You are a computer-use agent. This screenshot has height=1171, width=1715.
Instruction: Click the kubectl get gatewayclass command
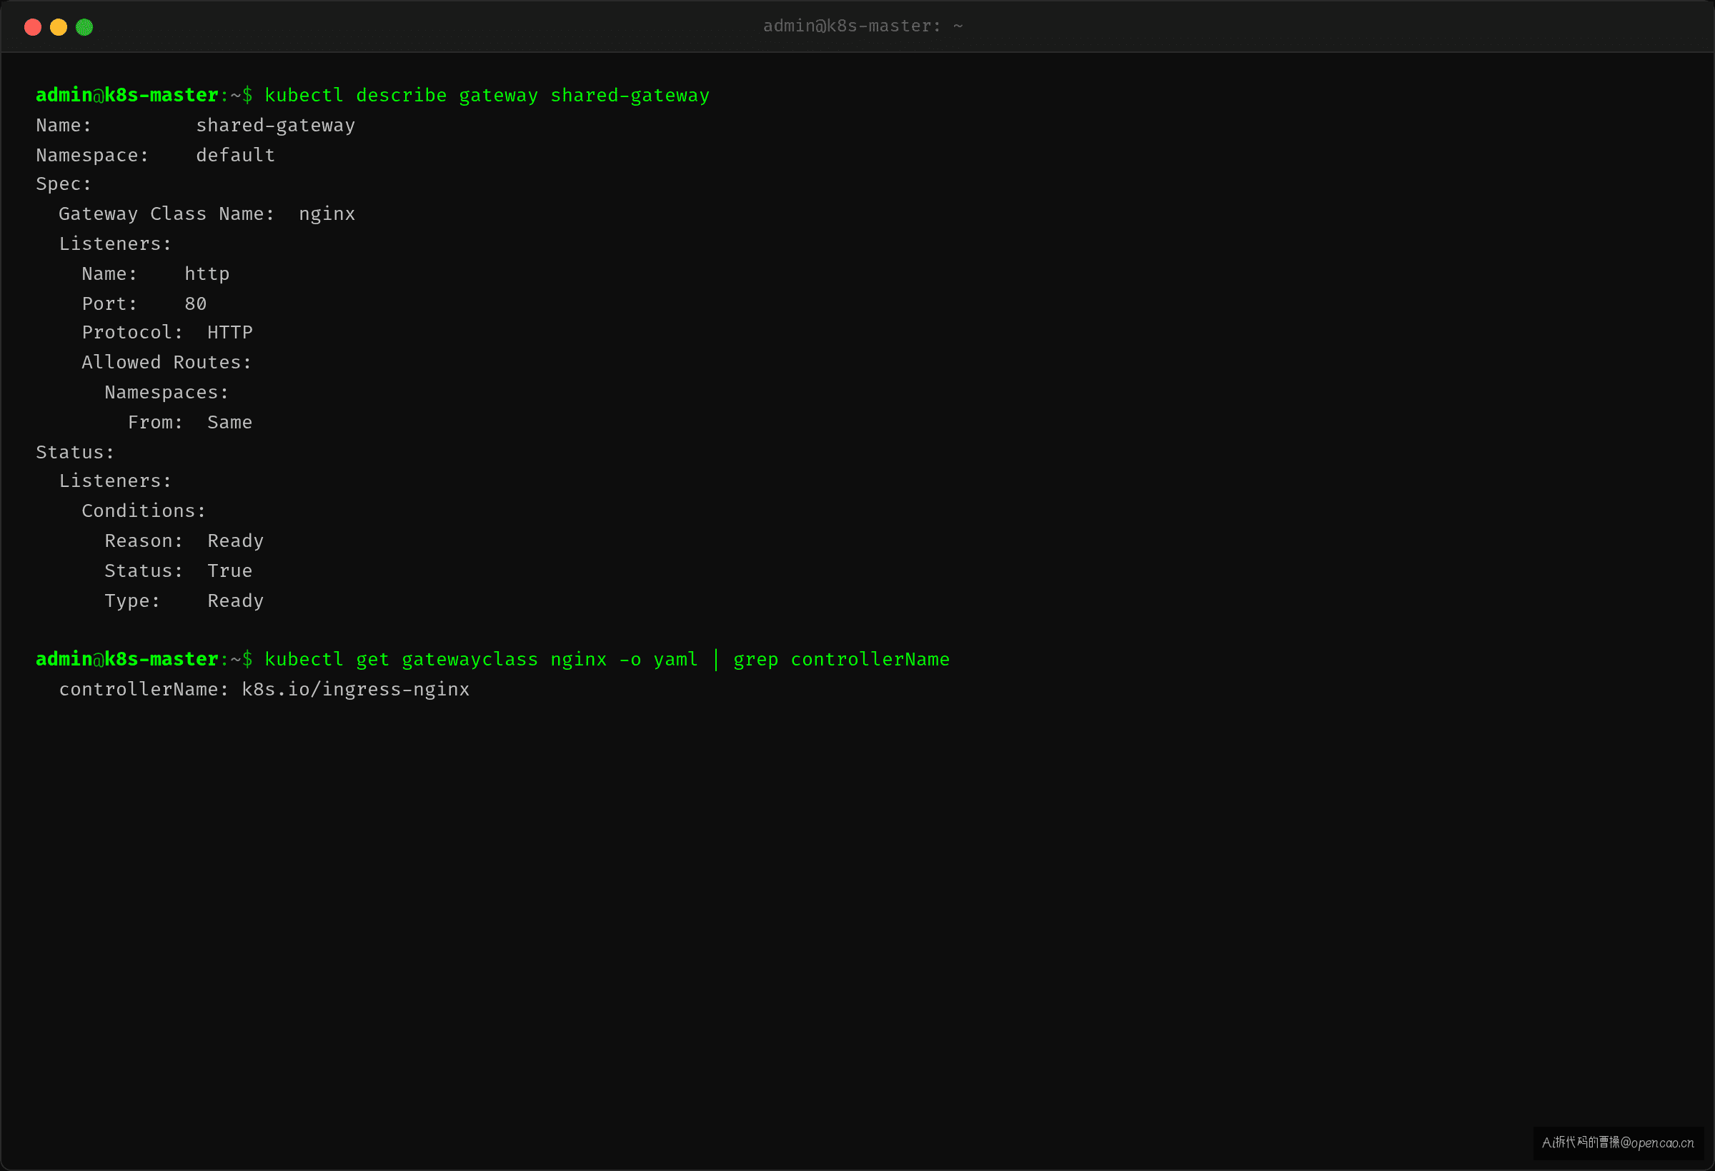[607, 659]
